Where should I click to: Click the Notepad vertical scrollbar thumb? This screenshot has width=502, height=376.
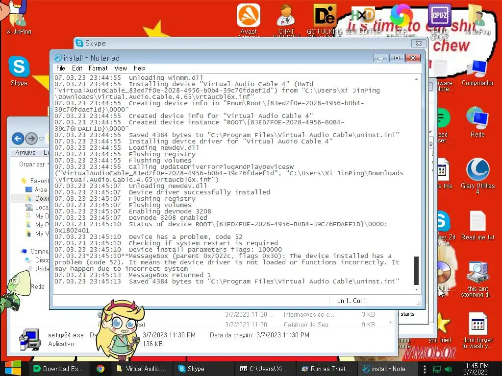tap(416, 270)
